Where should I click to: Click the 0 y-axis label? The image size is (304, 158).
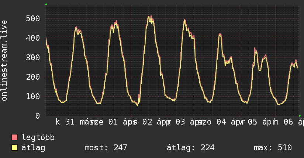click(x=37, y=116)
